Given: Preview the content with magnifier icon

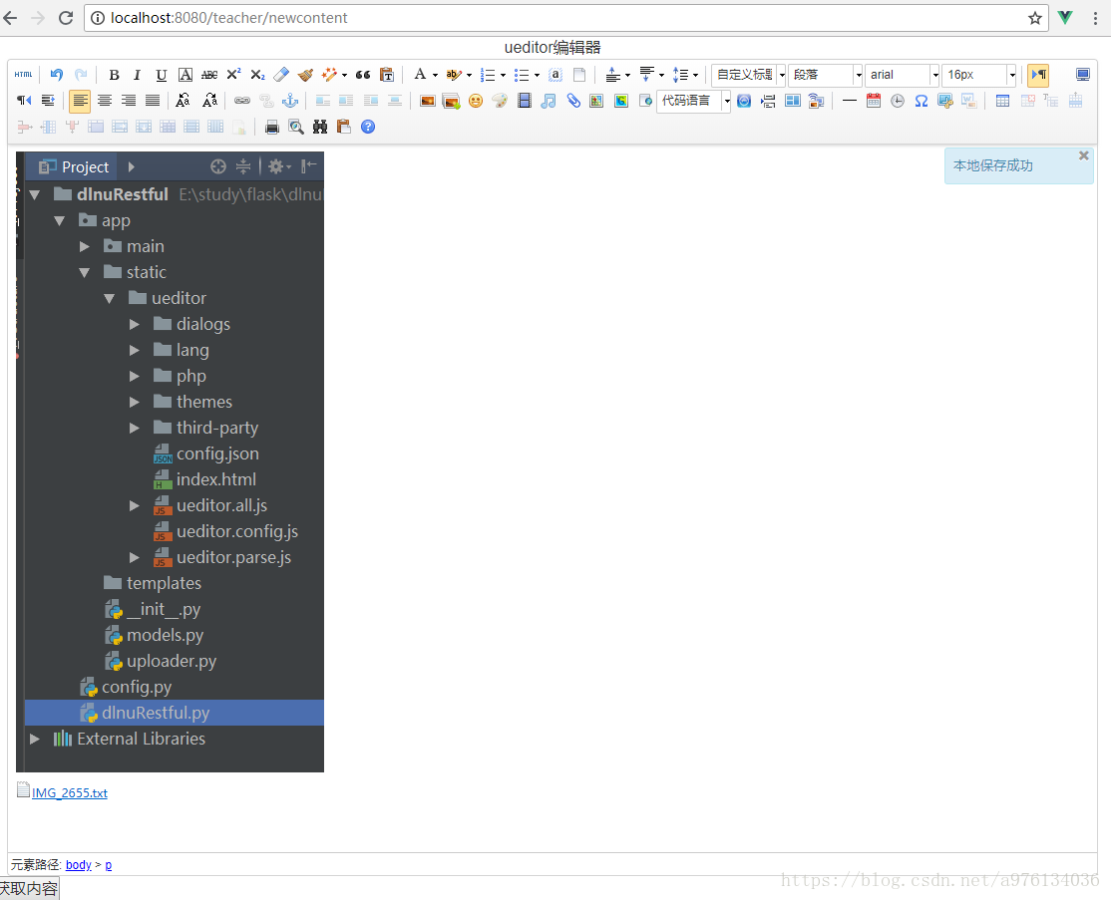Looking at the screenshot, I should tap(296, 127).
